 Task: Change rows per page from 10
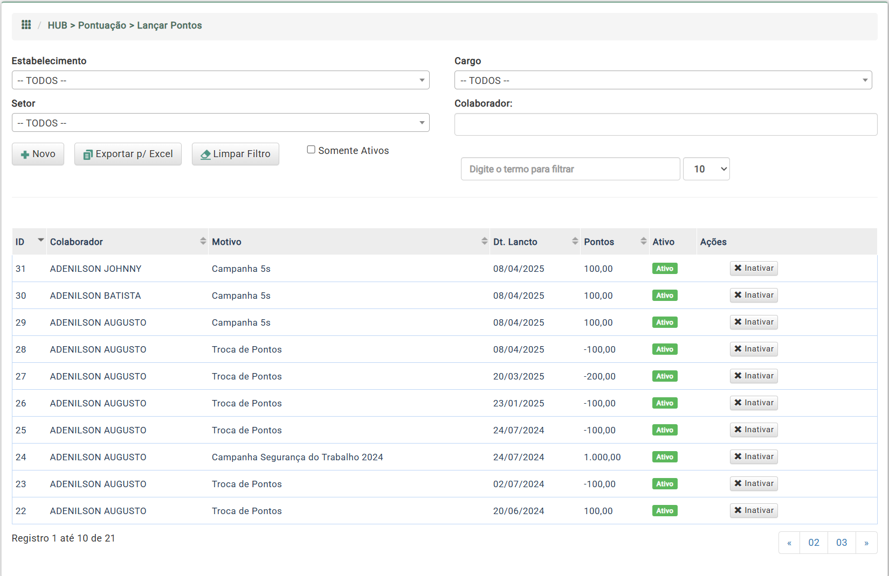pos(706,169)
